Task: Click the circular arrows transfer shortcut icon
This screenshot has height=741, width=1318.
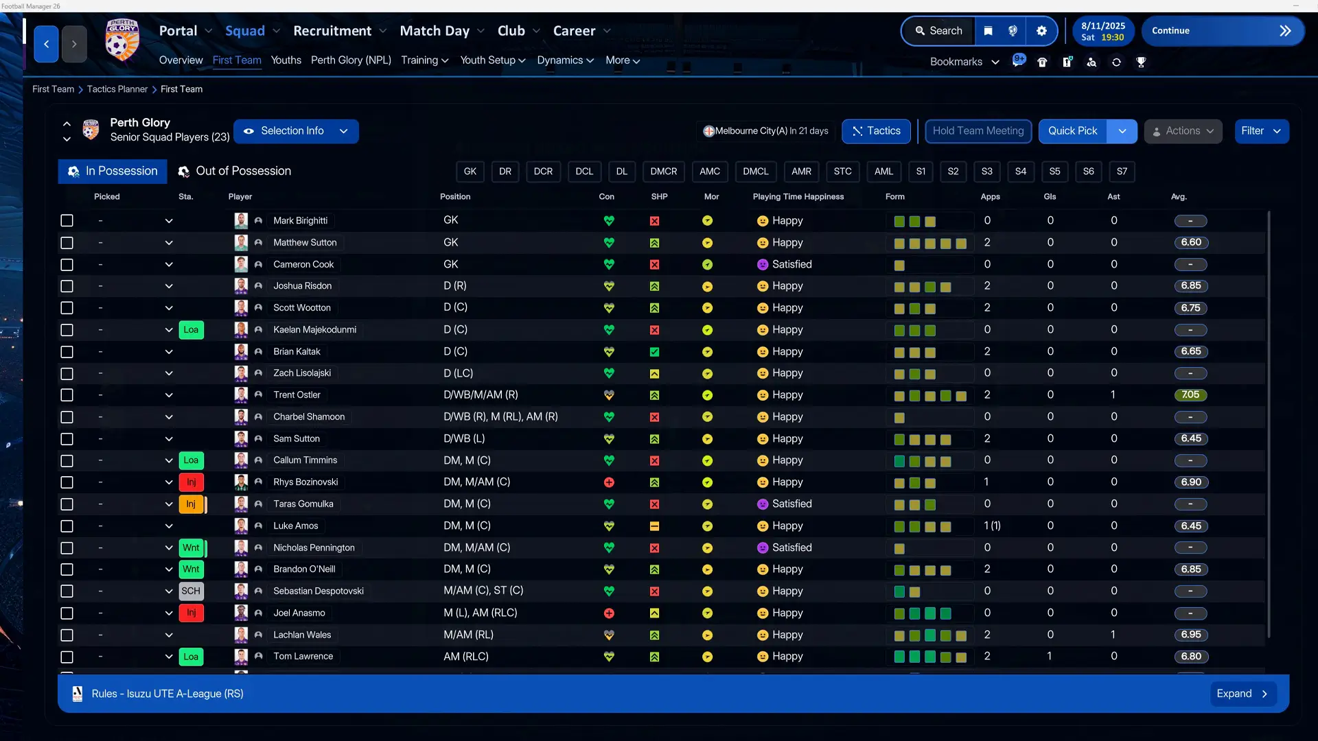Action: tap(1116, 62)
